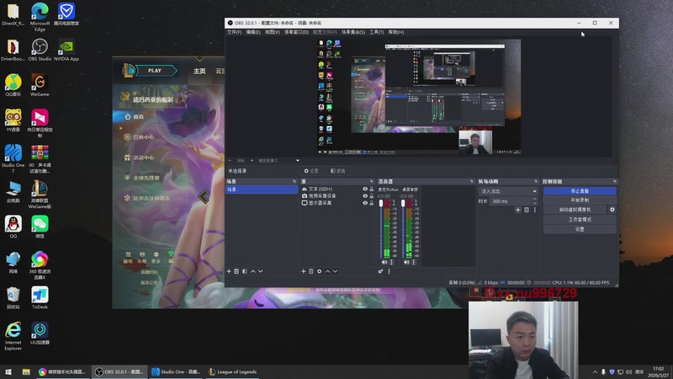Click the source 滤镜 filters button

click(338, 171)
